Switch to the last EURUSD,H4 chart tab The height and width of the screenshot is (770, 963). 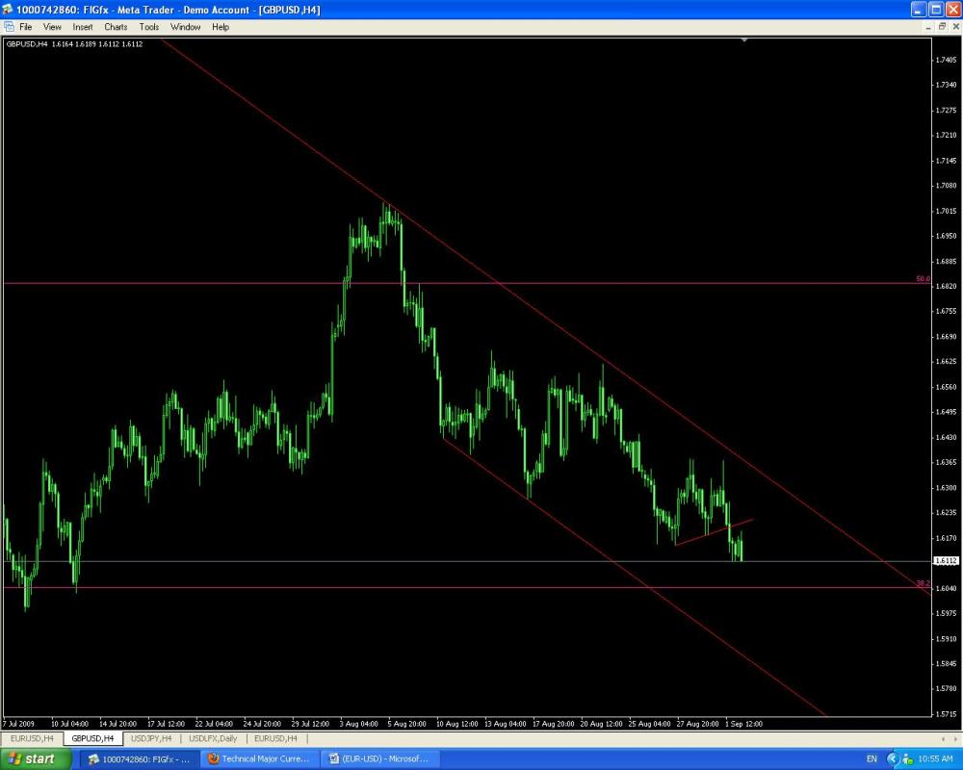(x=275, y=738)
